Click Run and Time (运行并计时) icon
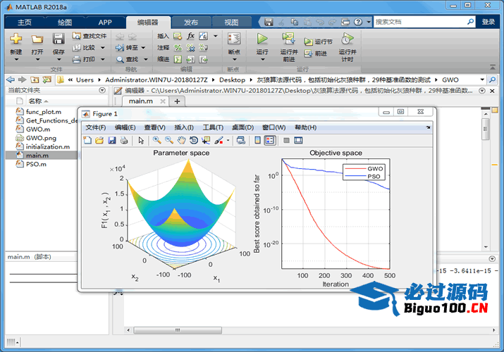The width and height of the screenshot is (504, 352). click(x=347, y=39)
